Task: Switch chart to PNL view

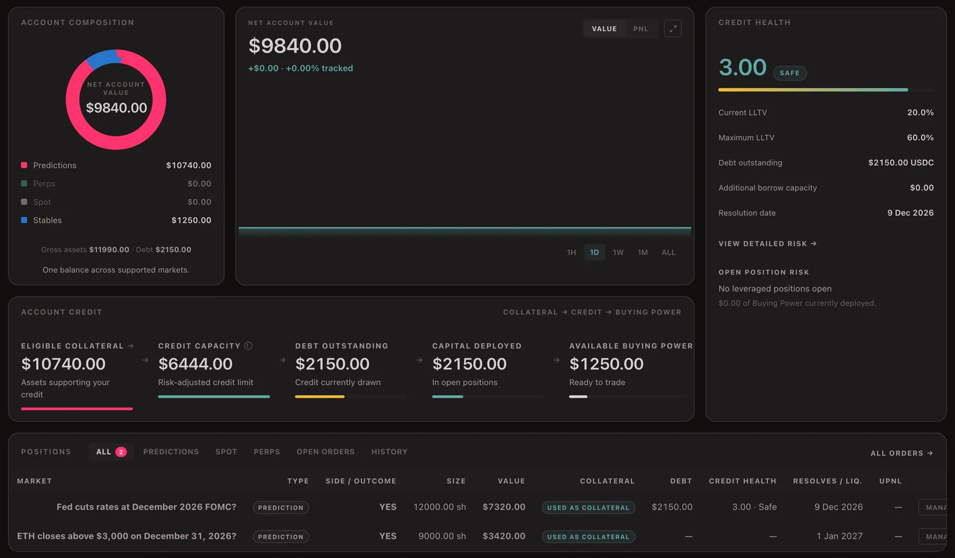Action: point(640,29)
